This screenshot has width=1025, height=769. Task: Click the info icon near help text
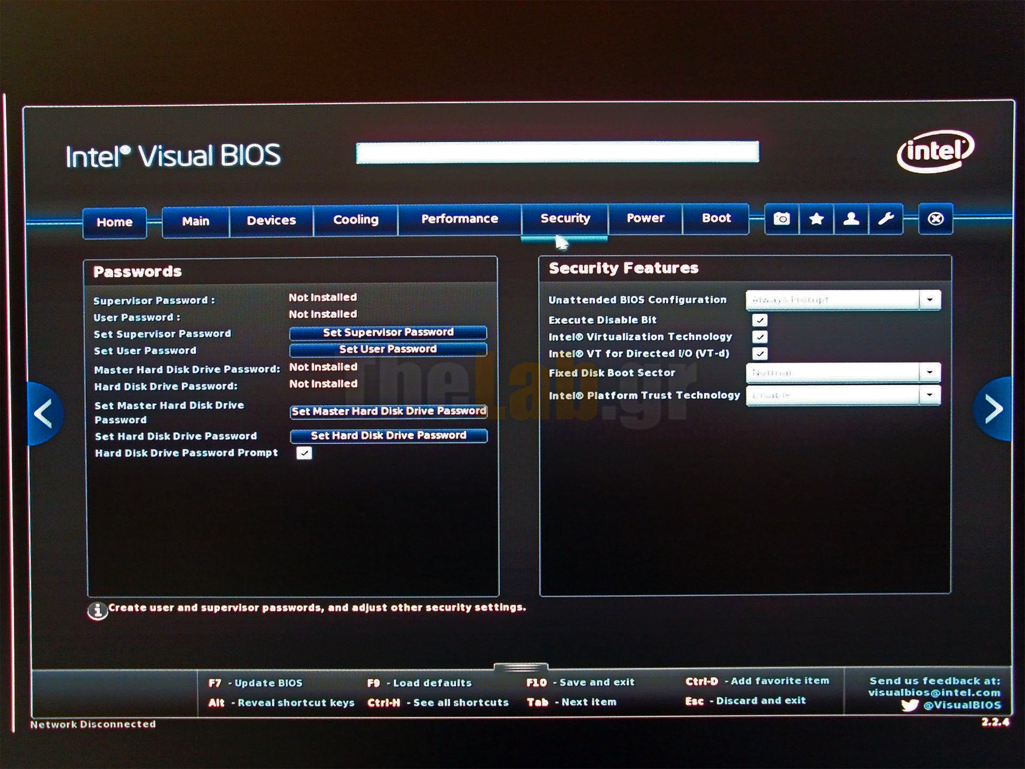pos(97,610)
